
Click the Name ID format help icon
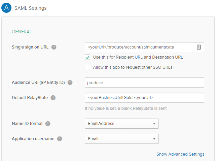(x=48, y=124)
